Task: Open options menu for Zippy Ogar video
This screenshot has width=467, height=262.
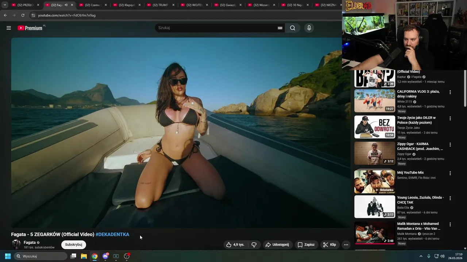Action: coord(450,145)
